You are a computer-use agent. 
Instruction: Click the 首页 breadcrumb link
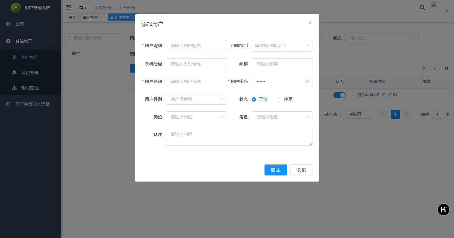pyautogui.click(x=83, y=8)
